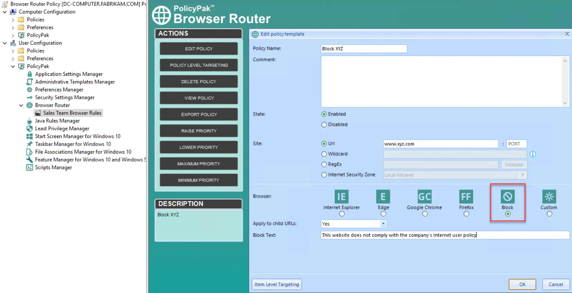Select the Url site option
The height and width of the screenshot is (293, 572).
[x=324, y=144]
